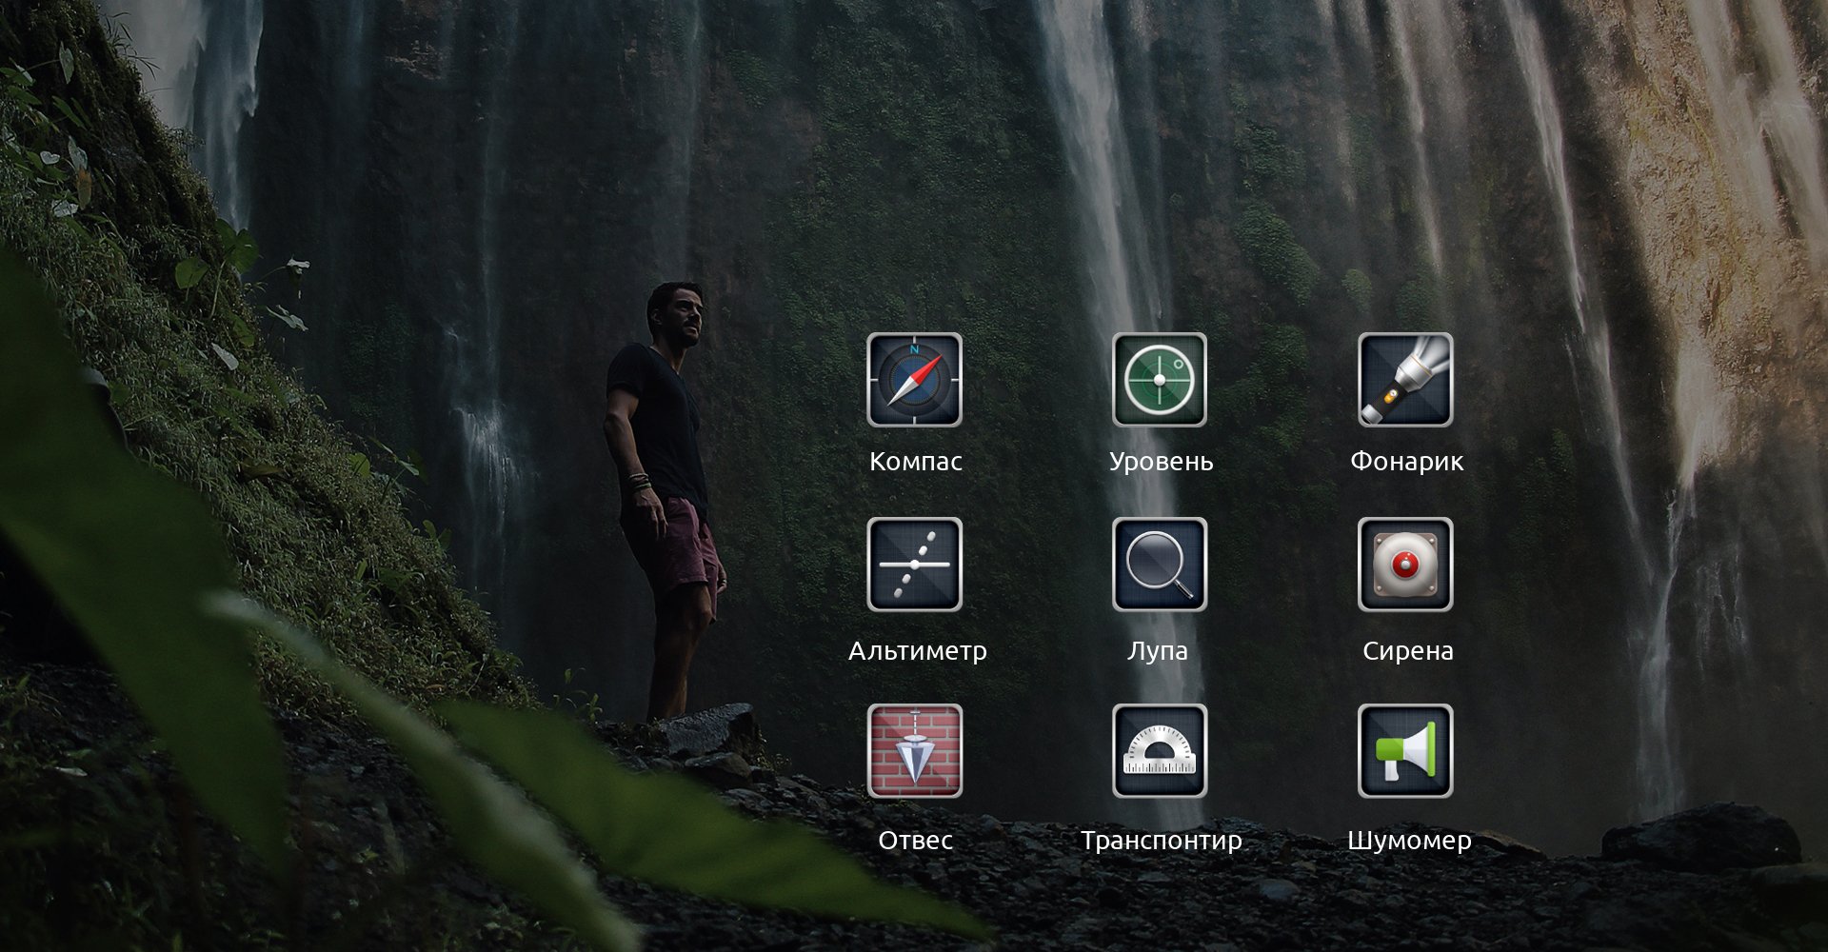1828x952 pixels.
Task: Activate the Сирена siren icon
Action: [1405, 565]
